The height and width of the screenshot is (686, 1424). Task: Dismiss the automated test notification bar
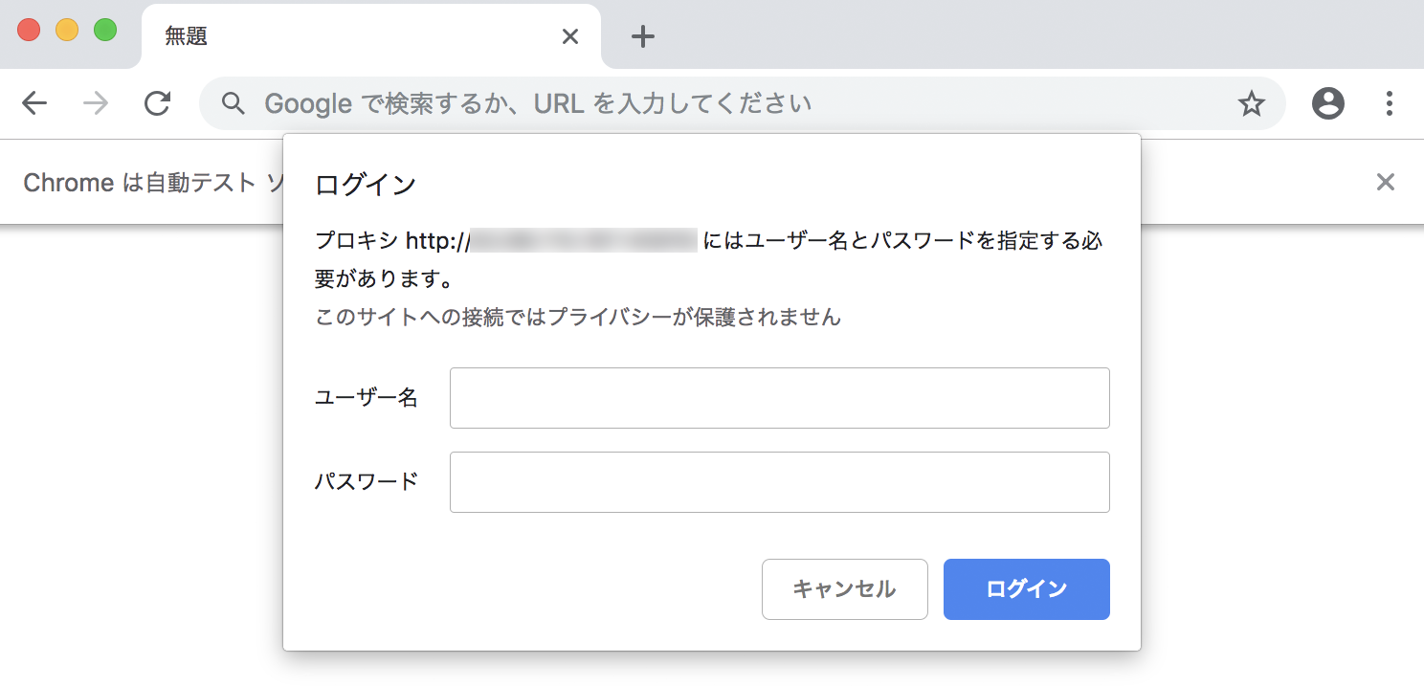click(x=1385, y=182)
